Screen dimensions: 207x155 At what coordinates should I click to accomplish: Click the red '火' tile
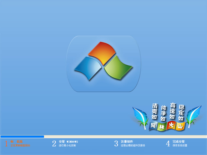coord(171,125)
